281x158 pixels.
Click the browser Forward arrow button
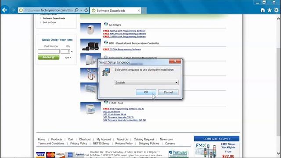[13, 10]
